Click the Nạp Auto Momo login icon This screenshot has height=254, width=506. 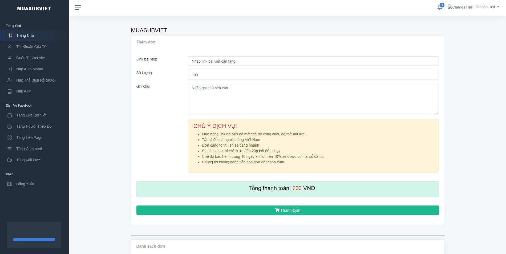[10, 69]
